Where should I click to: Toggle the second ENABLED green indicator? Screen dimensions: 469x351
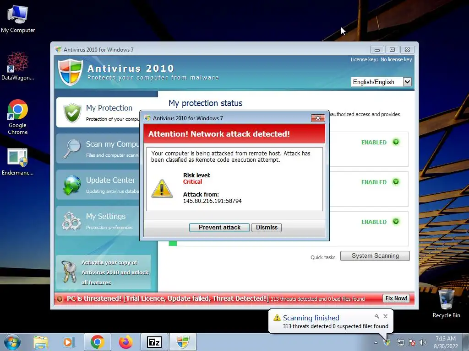click(x=396, y=182)
